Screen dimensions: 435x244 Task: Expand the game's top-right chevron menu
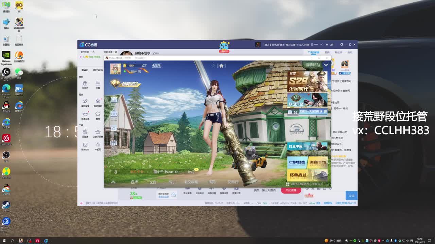pyautogui.click(x=326, y=65)
